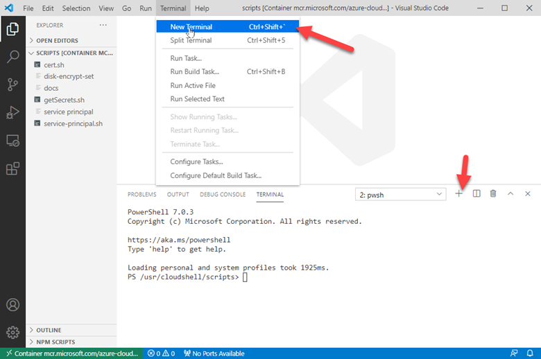Open the Explorer view in activity bar
The image size is (541, 359).
[12, 29]
